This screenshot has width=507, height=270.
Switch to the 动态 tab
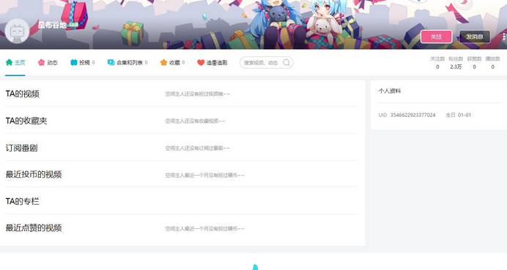pos(48,63)
